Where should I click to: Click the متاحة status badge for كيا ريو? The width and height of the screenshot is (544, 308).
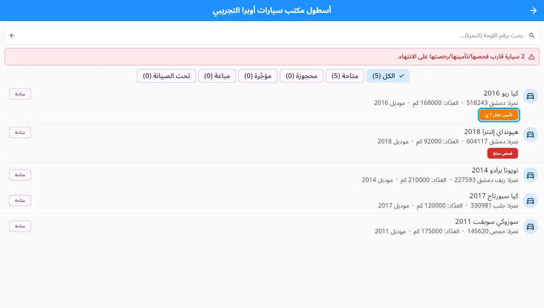tap(20, 94)
